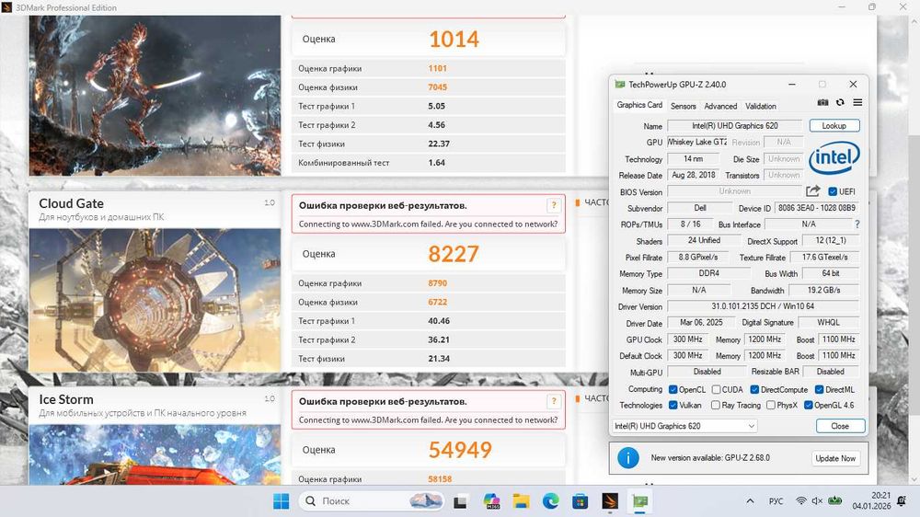Toggle the UEFI checkbox
920x517 pixels.
click(833, 191)
